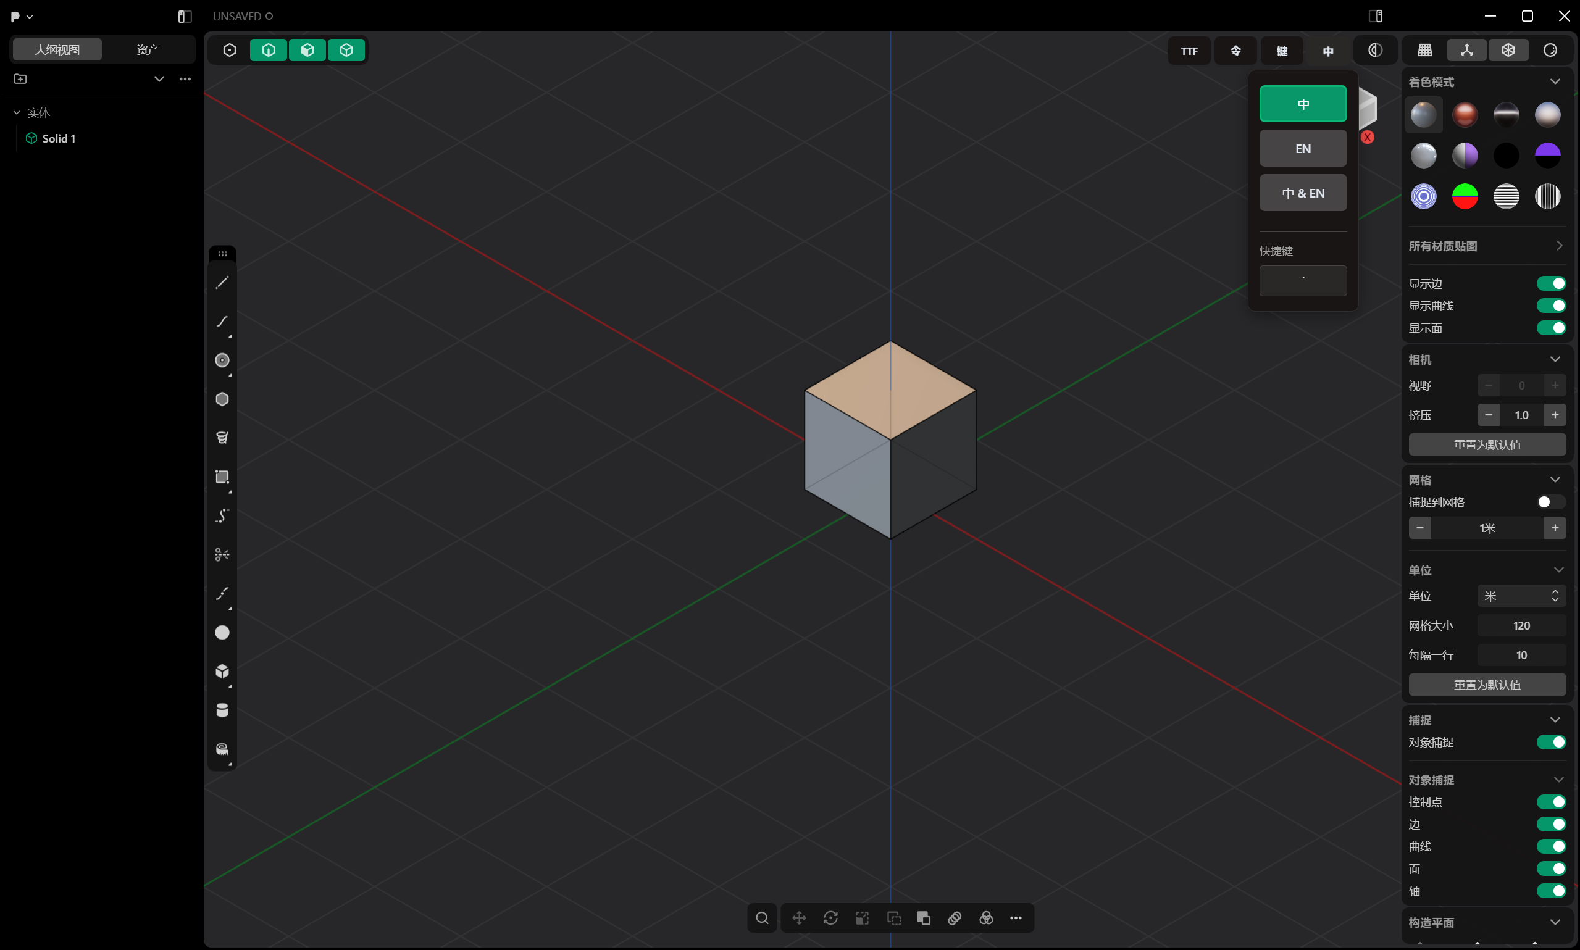This screenshot has width=1580, height=950.
Task: Select the tape measure tool
Action: tap(222, 749)
